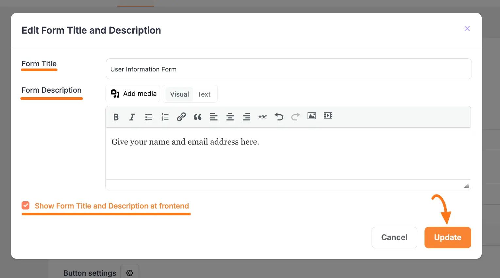This screenshot has height=278, width=500.
Task: Click the Update button to save changes
Action: (447, 237)
